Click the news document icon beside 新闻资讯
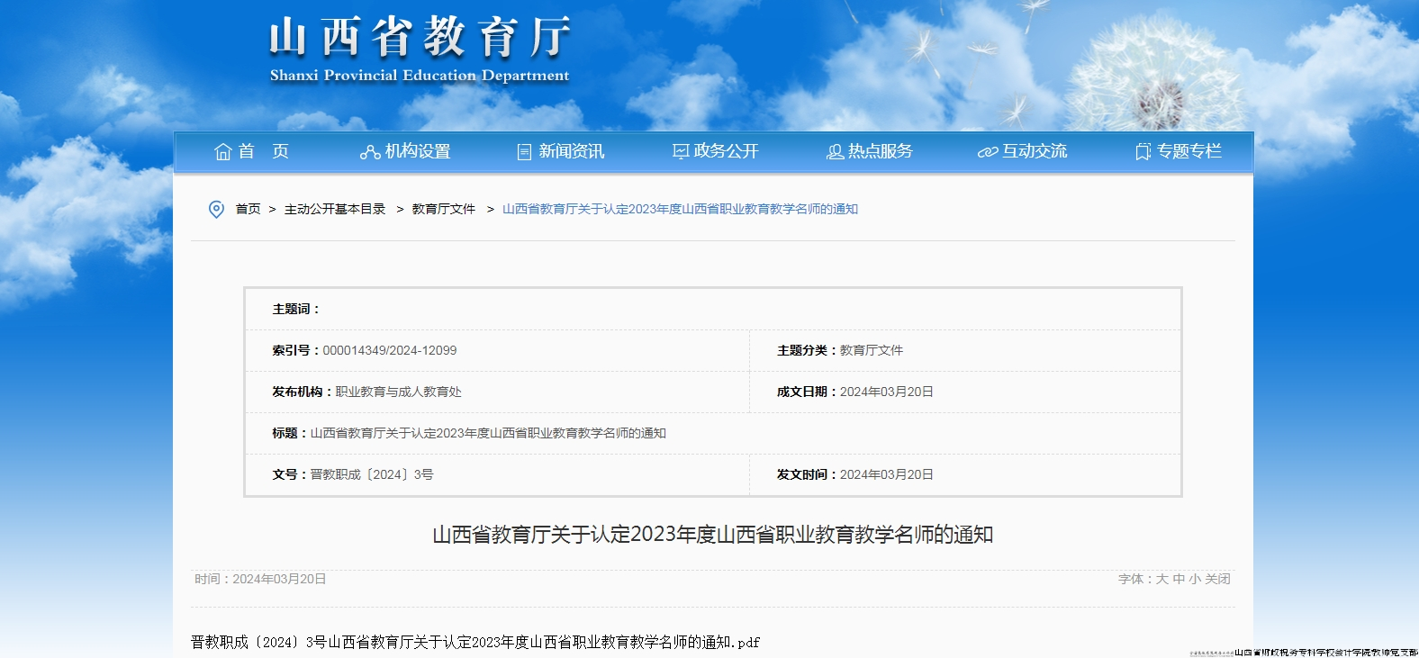The width and height of the screenshot is (1419, 658). [x=524, y=152]
